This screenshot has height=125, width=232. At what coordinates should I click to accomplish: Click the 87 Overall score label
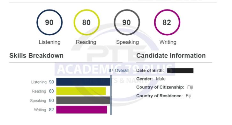pyautogui.click(x=118, y=71)
